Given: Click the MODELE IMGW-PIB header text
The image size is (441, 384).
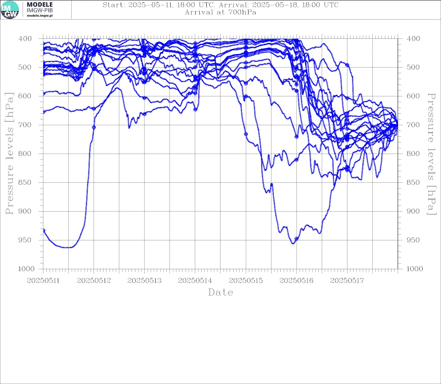Looking at the screenshot, I should coord(39,7).
